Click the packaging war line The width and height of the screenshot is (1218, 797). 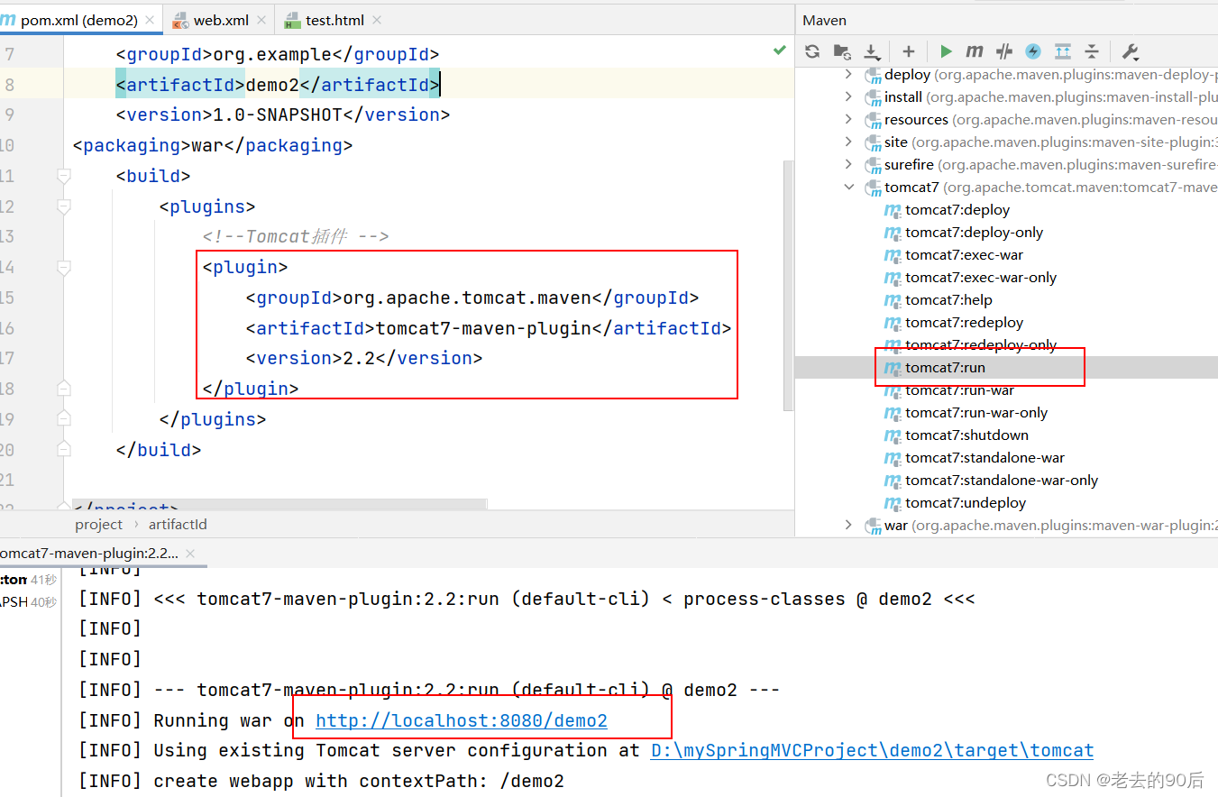click(x=213, y=145)
